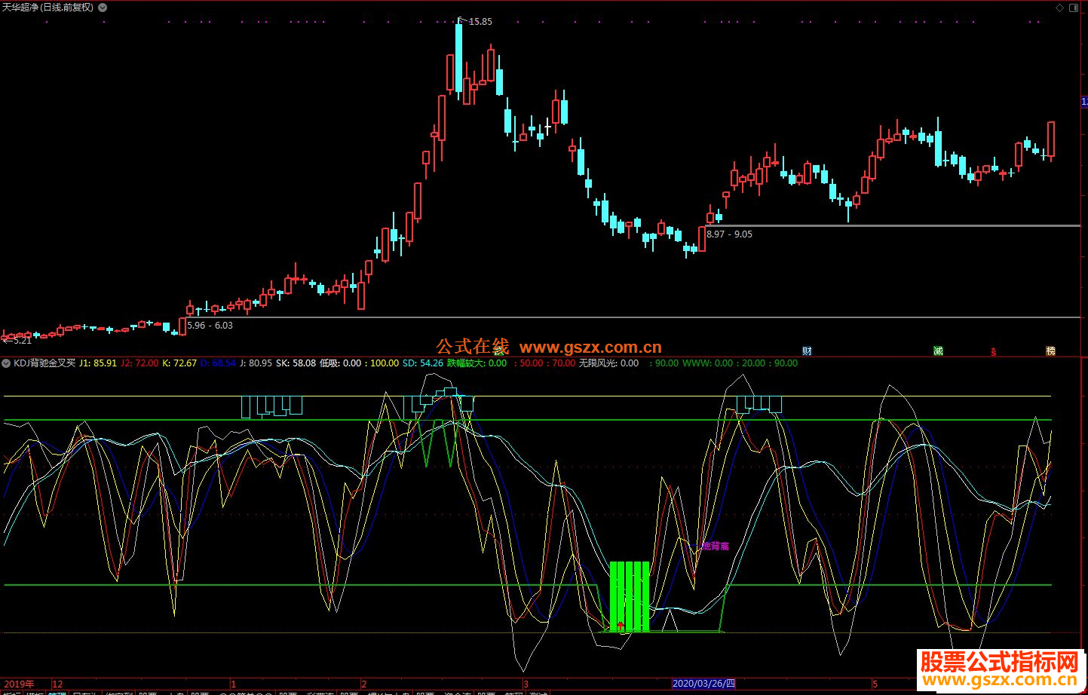The image size is (1088, 695).
Task: Click the diamond icon at top right
Action: pyautogui.click(x=1059, y=8)
